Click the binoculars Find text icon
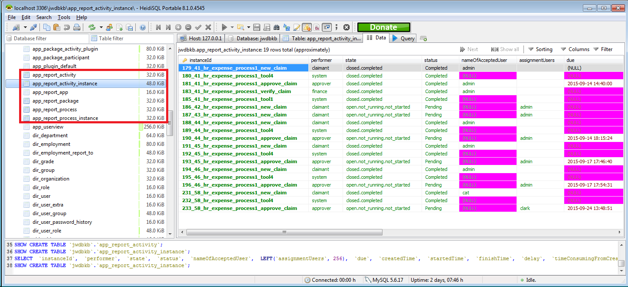 click(x=276, y=27)
